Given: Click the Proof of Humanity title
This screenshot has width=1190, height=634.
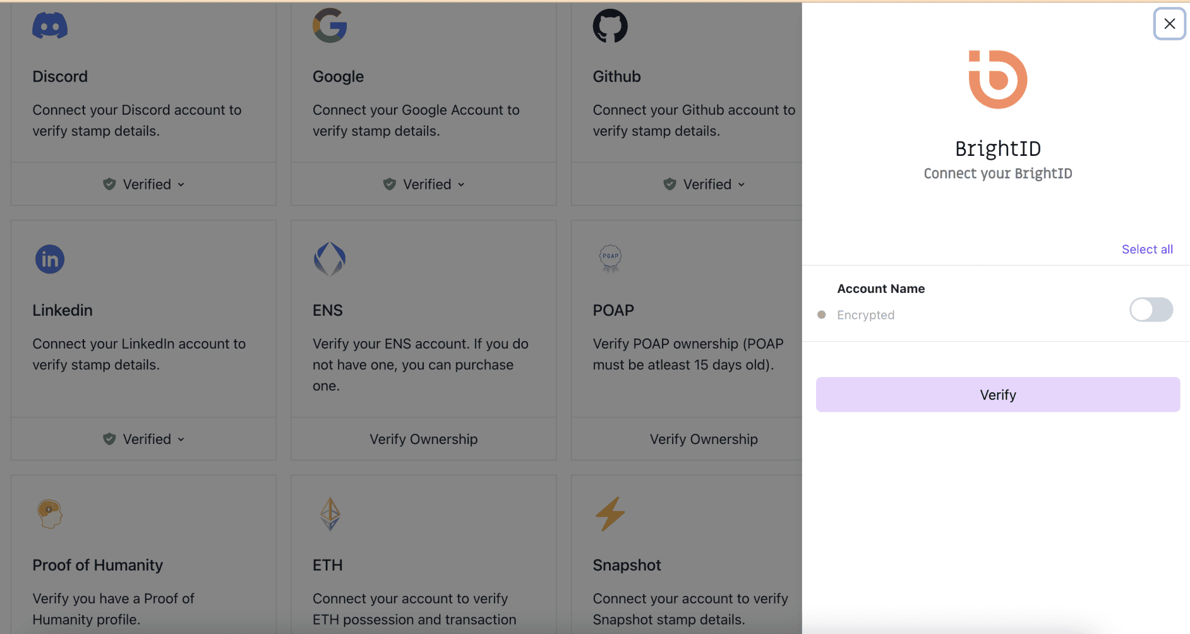Looking at the screenshot, I should pos(98,565).
